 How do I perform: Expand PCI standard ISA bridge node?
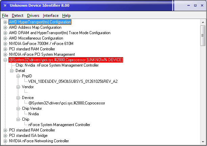pyautogui.click(x=5, y=136)
